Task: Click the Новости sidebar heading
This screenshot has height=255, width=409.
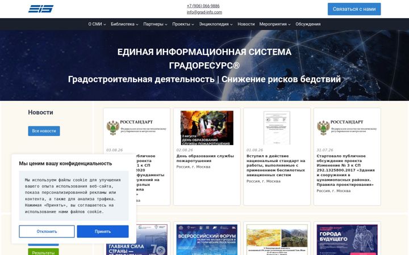Action: point(40,112)
